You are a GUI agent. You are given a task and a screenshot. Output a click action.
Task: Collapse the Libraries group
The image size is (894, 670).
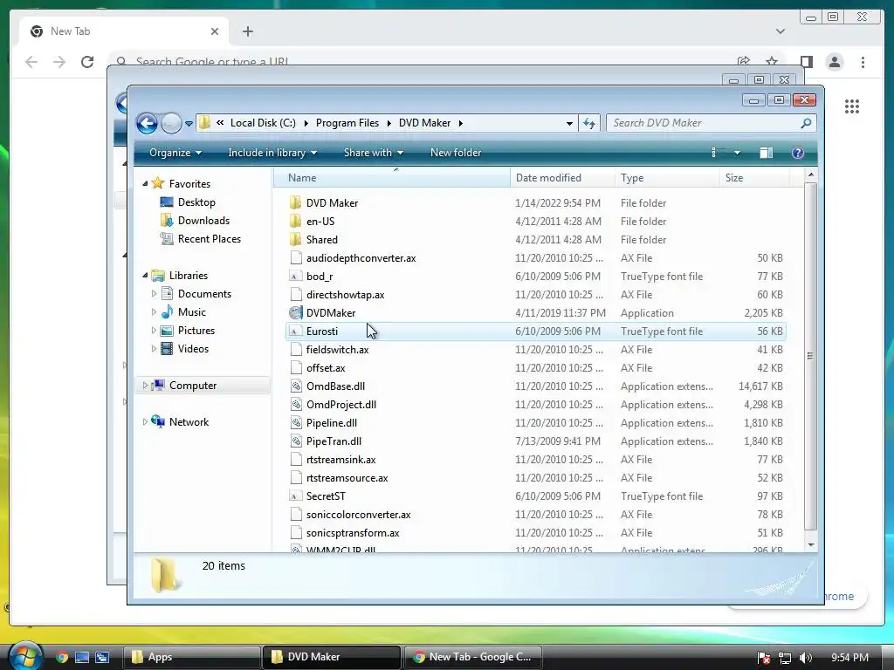tap(145, 275)
